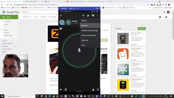Open Editors' Choice in the sidebar
Screen dimensions: 174x98
8,36
